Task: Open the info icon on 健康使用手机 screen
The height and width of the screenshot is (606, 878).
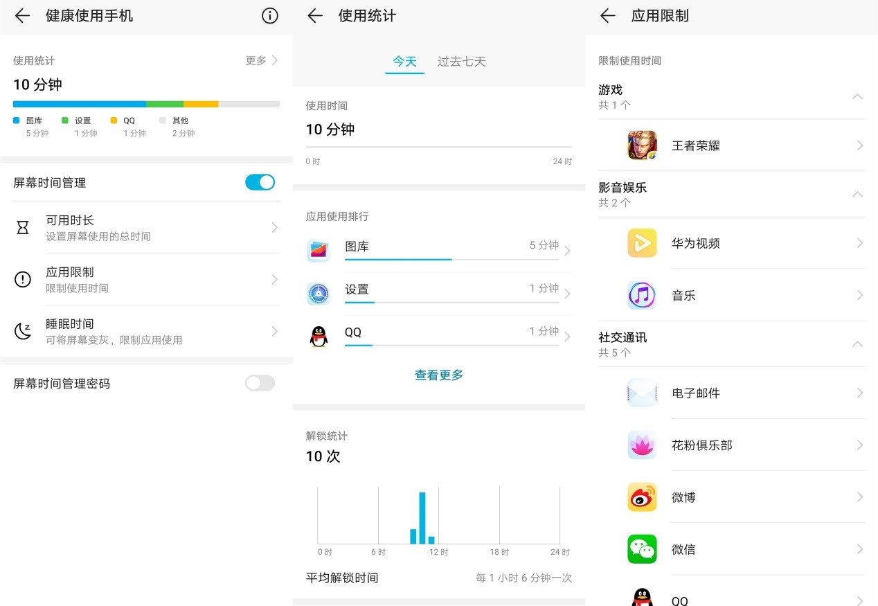Action: point(269,16)
